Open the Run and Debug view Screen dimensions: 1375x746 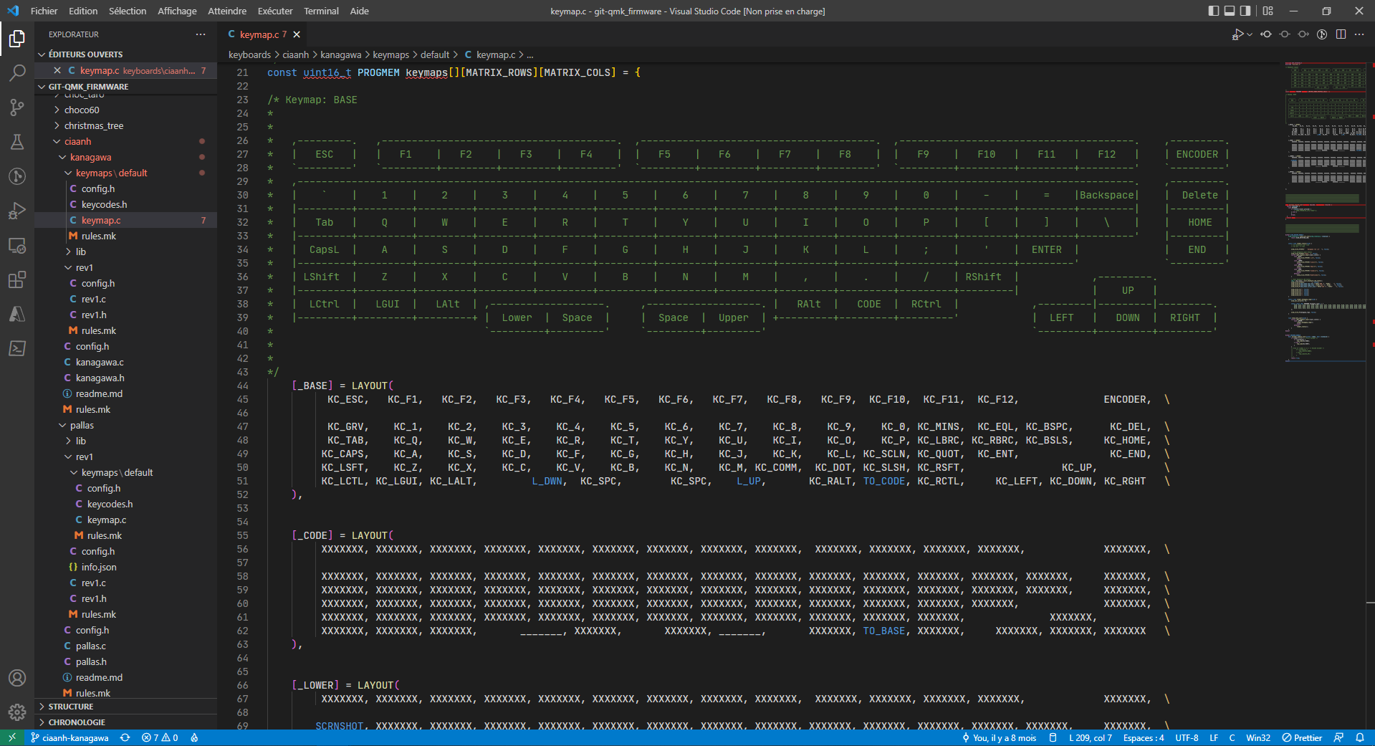click(17, 211)
